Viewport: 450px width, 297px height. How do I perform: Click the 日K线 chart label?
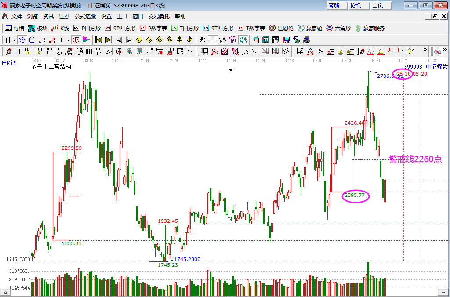9,63
